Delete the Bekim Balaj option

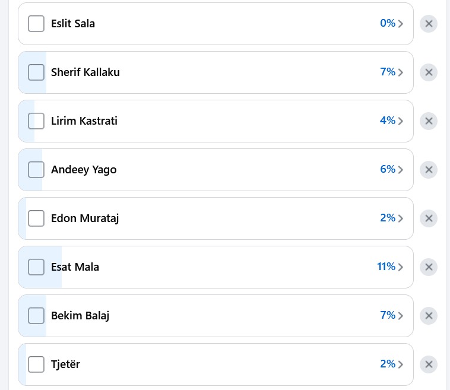pyautogui.click(x=429, y=316)
